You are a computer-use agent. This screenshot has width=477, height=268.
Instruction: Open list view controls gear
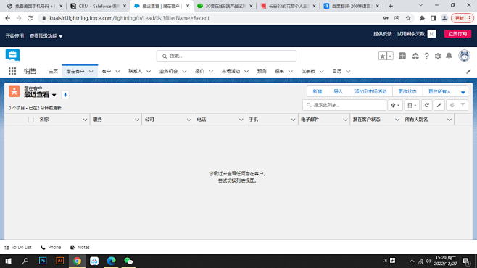coord(395,105)
